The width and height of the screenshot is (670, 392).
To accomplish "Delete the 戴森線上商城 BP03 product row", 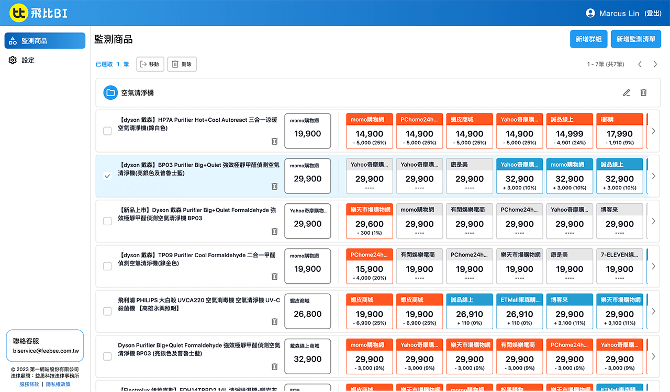I will point(274,366).
